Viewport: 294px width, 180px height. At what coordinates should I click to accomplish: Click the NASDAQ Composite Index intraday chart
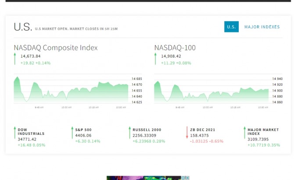click(x=71, y=90)
